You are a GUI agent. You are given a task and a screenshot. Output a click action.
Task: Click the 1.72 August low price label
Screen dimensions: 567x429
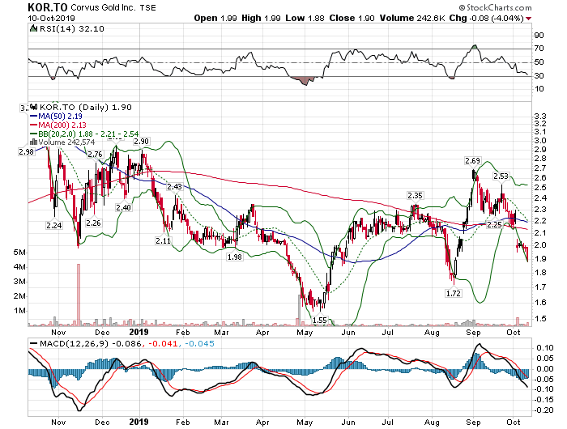point(454,293)
